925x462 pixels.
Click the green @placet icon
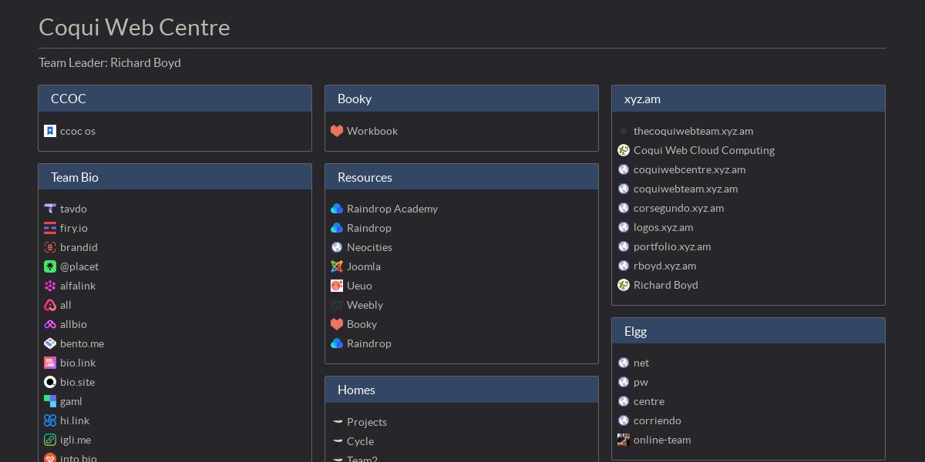click(50, 266)
